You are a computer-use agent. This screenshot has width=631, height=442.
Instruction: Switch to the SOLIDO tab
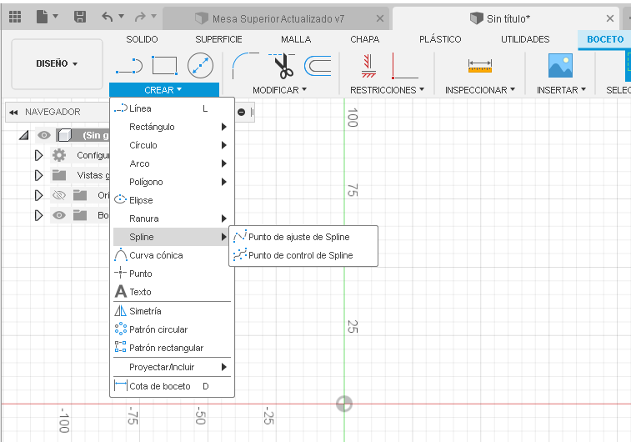pos(142,39)
